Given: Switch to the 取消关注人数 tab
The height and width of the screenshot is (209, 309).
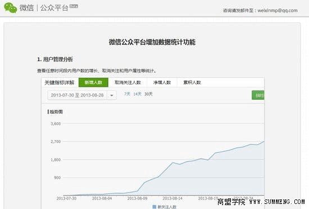Looking at the screenshot, I should (x=128, y=82).
